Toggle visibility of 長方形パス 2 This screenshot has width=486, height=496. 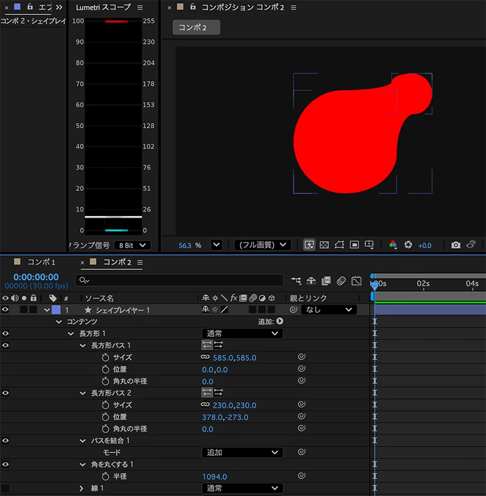click(x=6, y=393)
